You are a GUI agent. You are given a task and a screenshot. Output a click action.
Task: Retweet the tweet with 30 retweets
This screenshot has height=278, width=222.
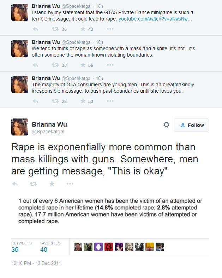[55, 29]
